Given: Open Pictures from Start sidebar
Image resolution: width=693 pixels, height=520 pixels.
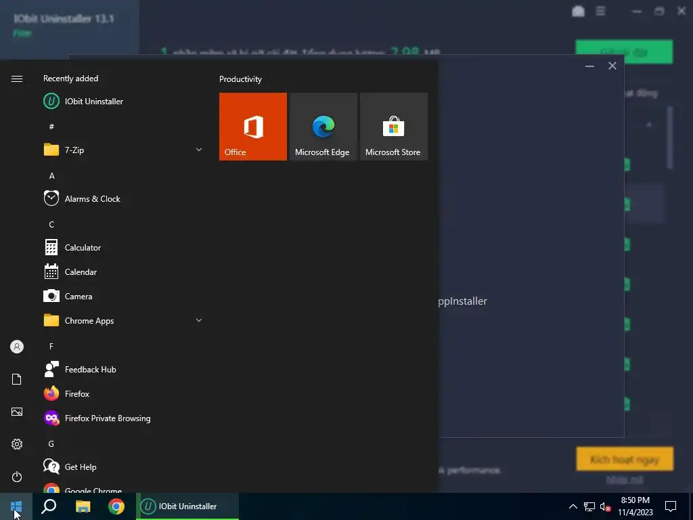Looking at the screenshot, I should [17, 412].
